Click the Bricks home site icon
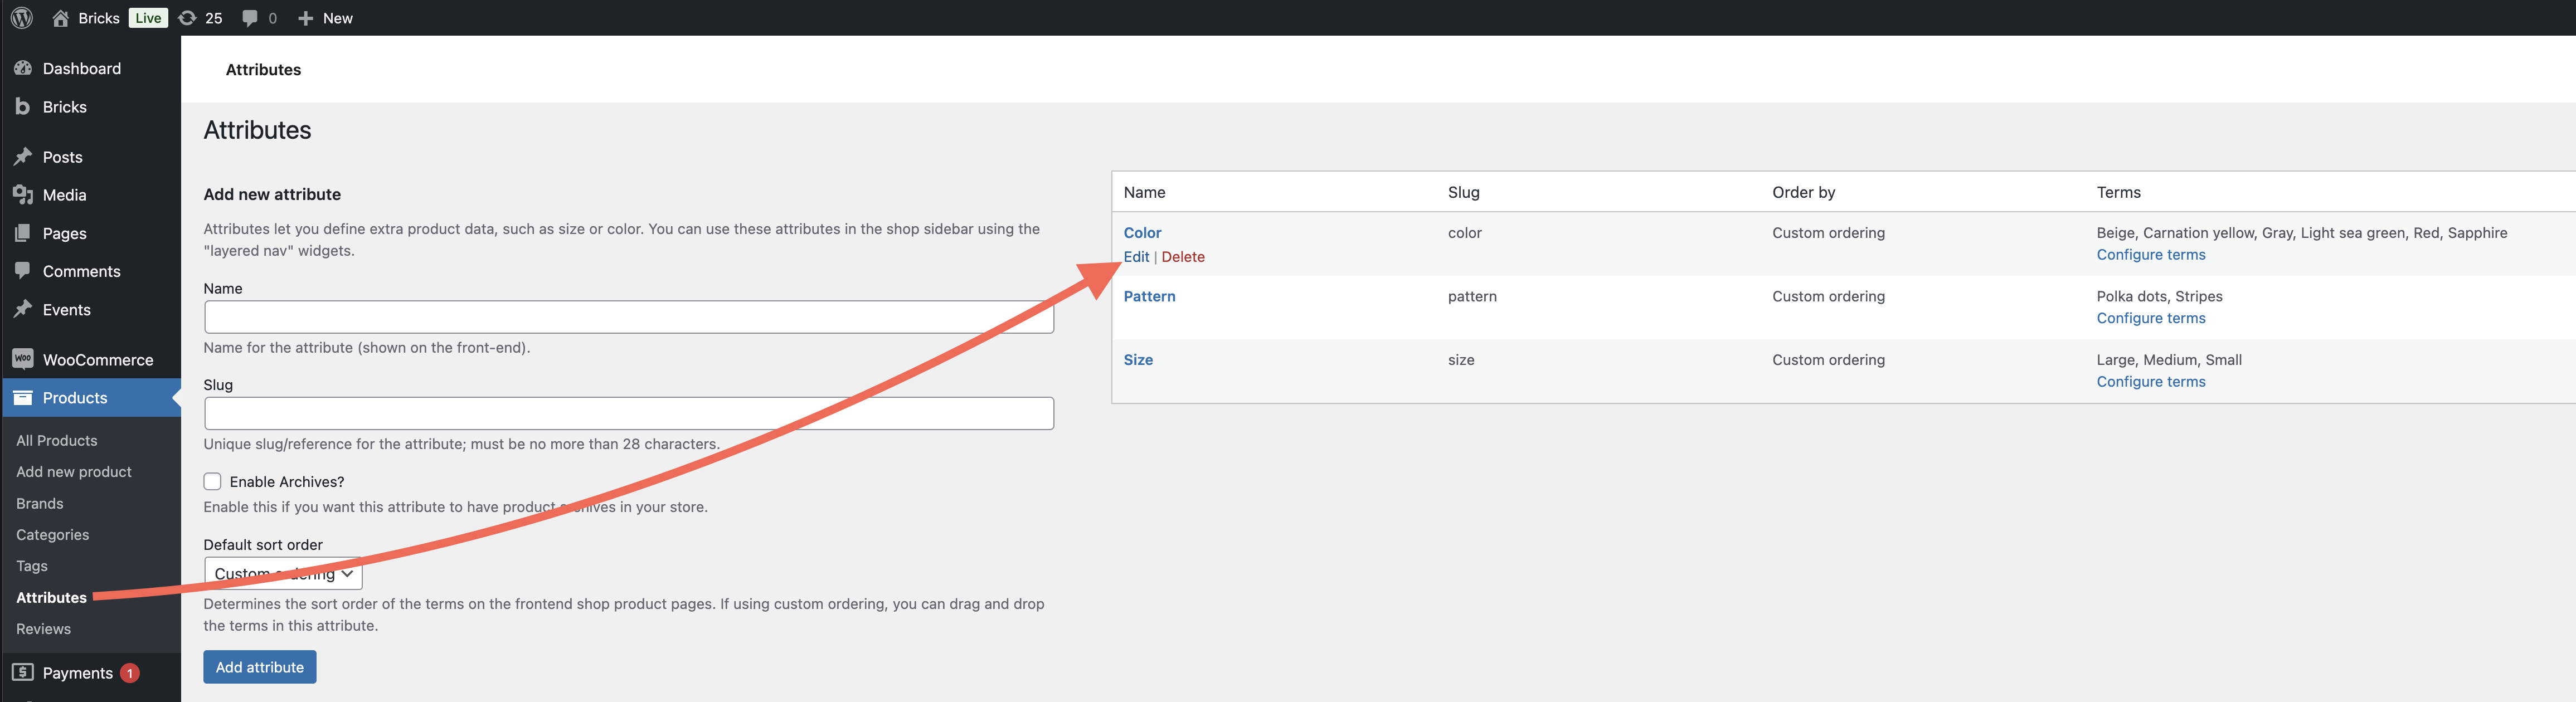2576x702 pixels. (x=61, y=18)
